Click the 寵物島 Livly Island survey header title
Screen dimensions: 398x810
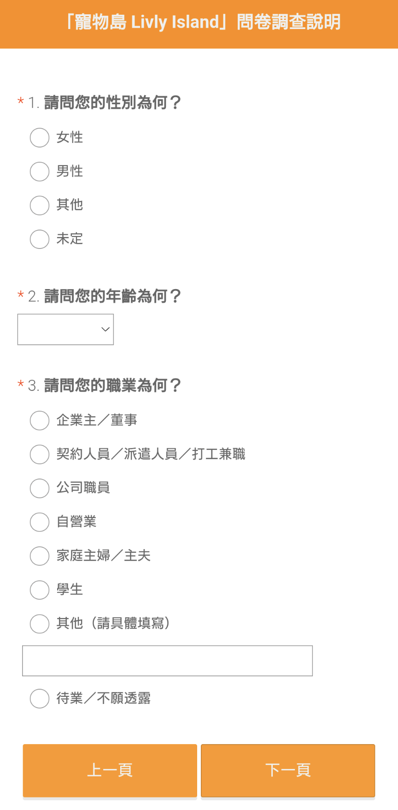202,22
